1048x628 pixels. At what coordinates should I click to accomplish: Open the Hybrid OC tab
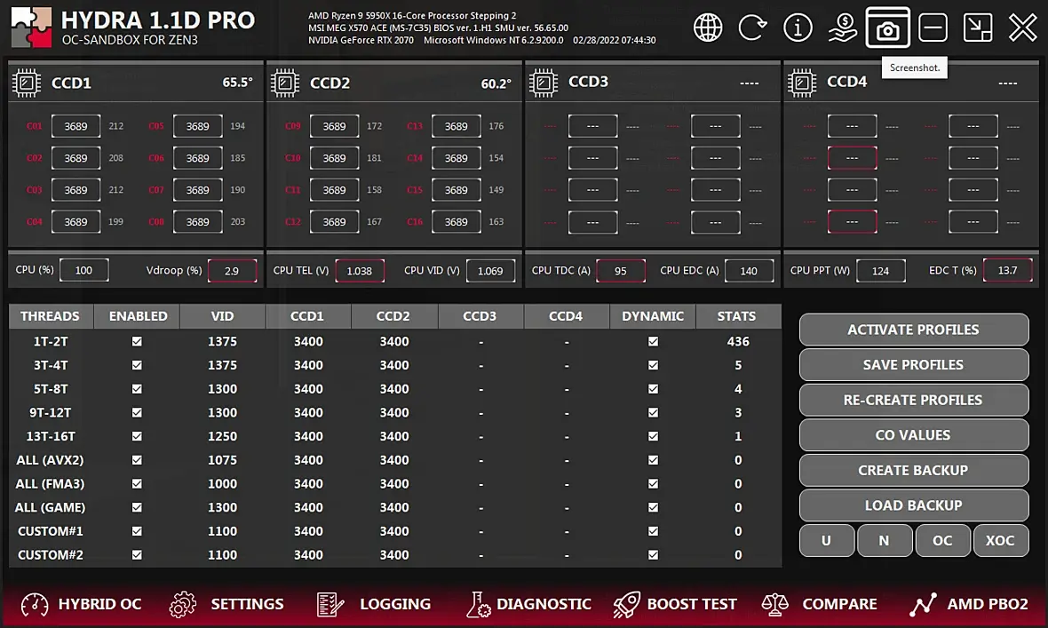(81, 604)
